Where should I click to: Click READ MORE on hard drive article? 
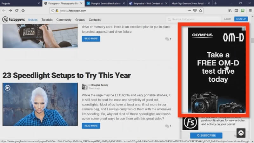point(91,39)
